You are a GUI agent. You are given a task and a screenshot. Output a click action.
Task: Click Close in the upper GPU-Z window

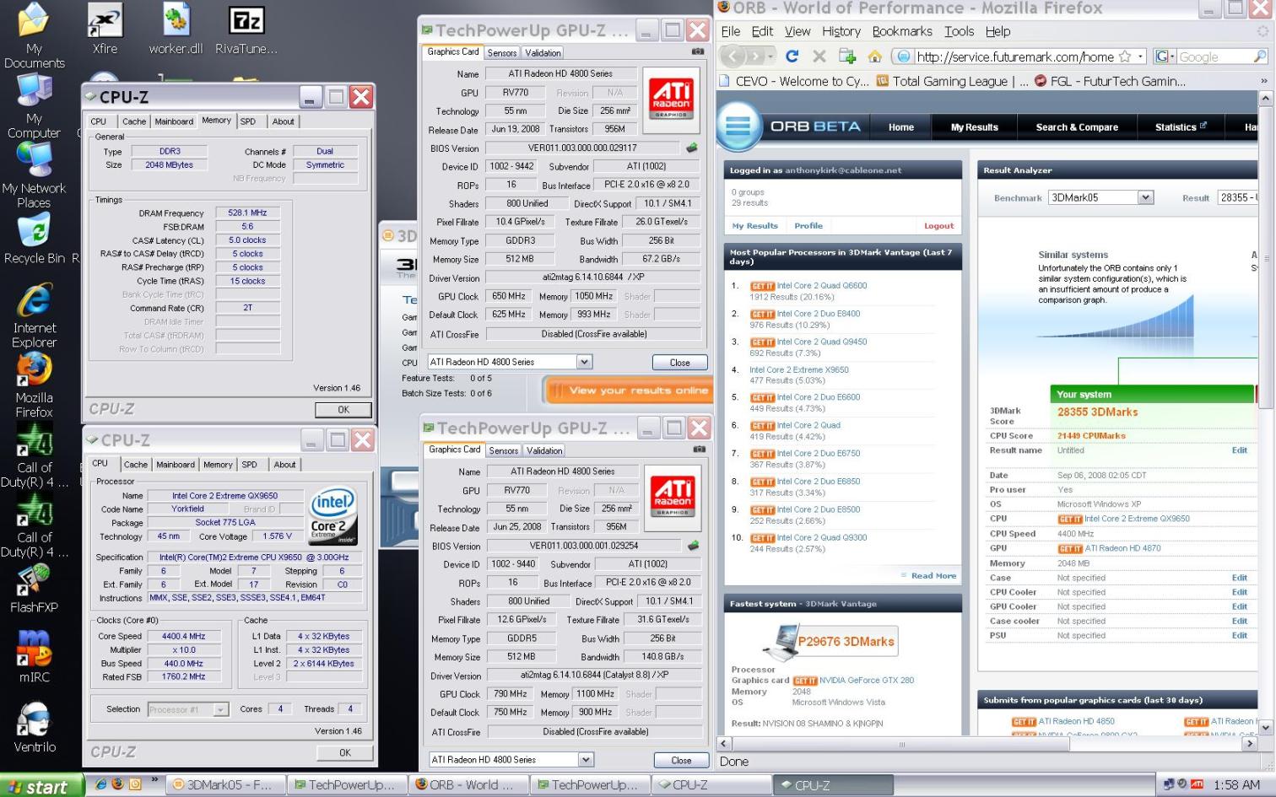click(679, 362)
